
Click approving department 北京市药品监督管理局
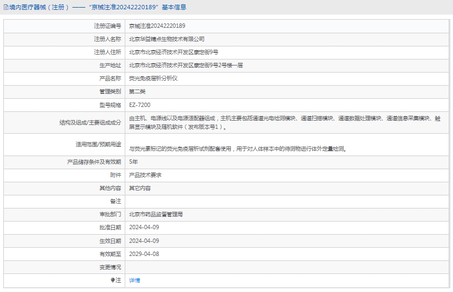click(155, 214)
